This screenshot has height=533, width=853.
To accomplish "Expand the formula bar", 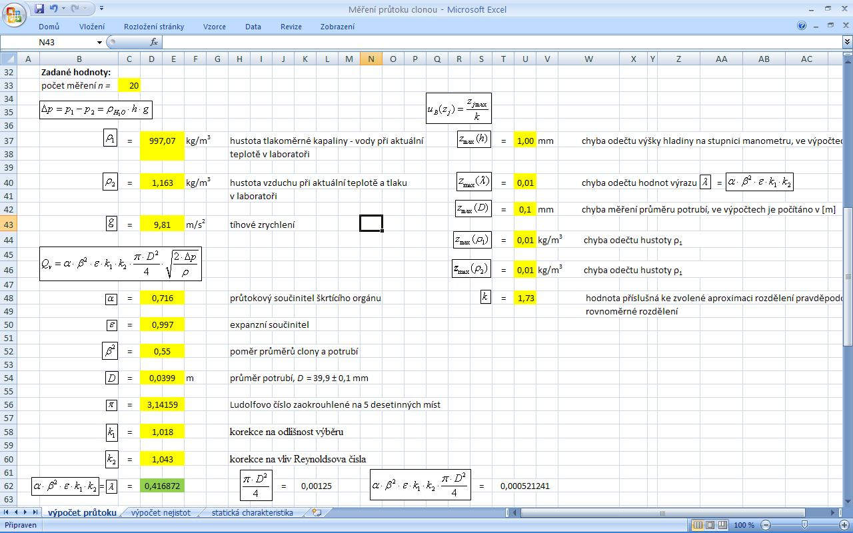I will coord(847,42).
